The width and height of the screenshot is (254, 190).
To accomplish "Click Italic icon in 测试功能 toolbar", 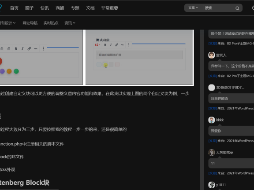I will coord(111,45).
